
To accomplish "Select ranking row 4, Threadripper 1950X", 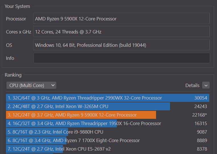I will pyautogui.click(x=108, y=123).
